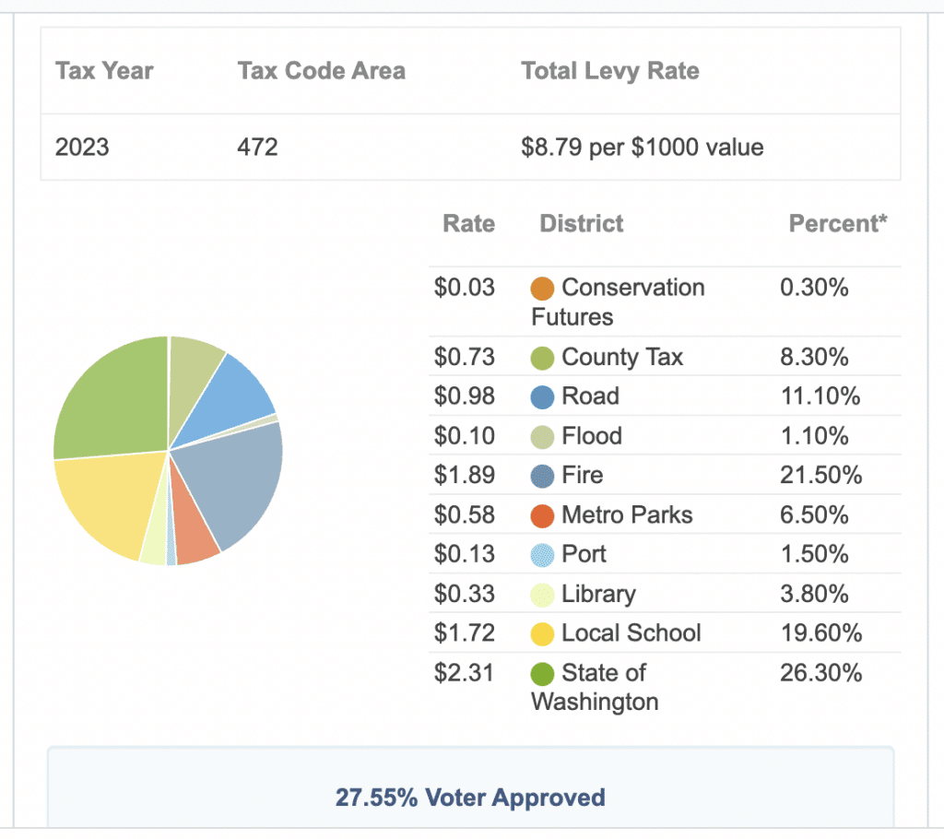Image resolution: width=944 pixels, height=839 pixels.
Task: Select the pale green Flood legend dot
Action: (542, 437)
